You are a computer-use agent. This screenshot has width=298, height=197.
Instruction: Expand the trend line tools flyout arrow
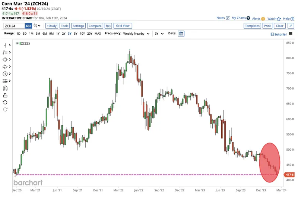tap(10, 52)
